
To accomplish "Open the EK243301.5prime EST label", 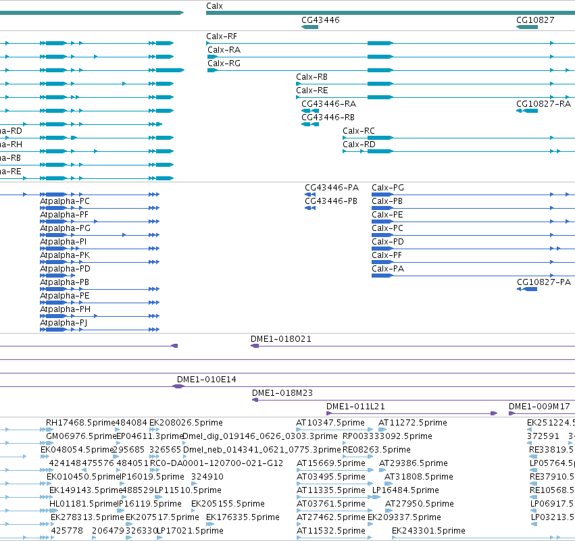I will 428,532.
